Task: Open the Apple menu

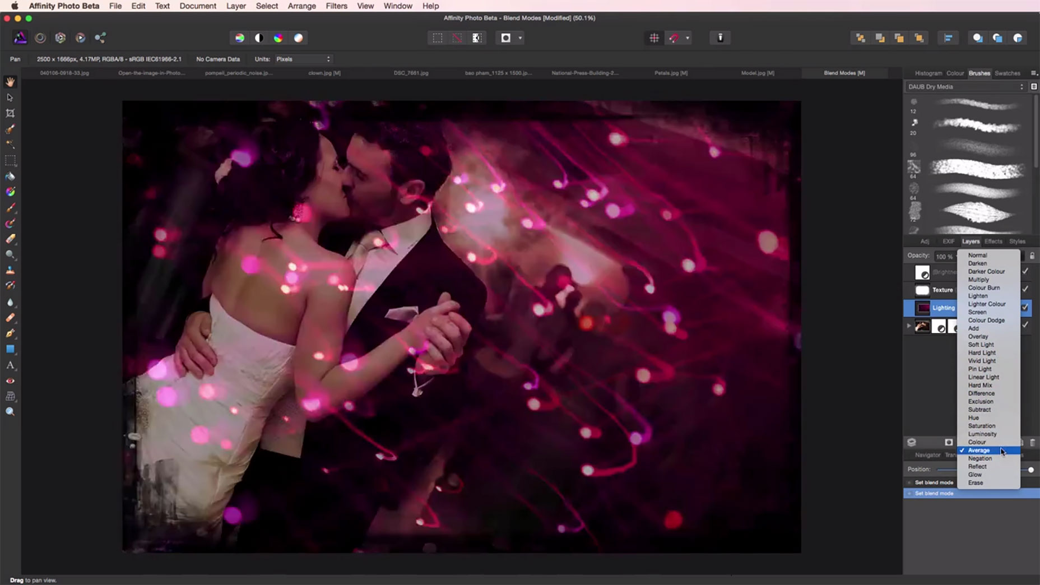Action: [x=15, y=6]
